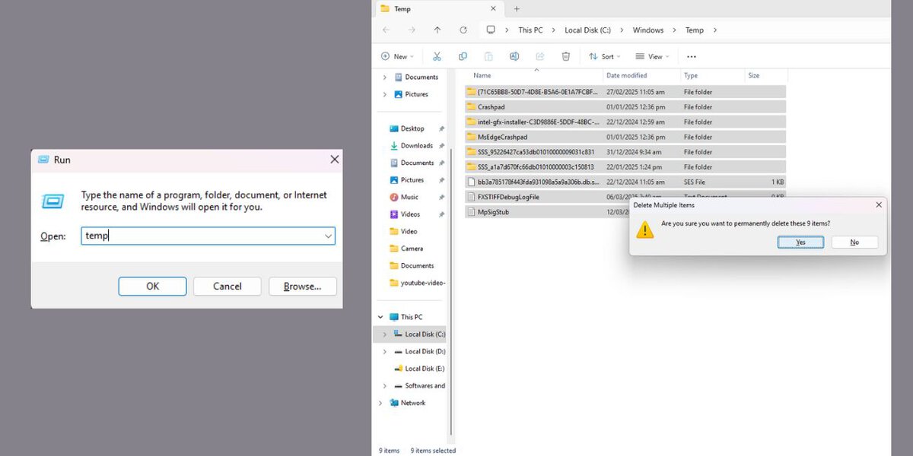Click the Cut scissors icon in Explorer toolbar
913x456 pixels.
[437, 56]
